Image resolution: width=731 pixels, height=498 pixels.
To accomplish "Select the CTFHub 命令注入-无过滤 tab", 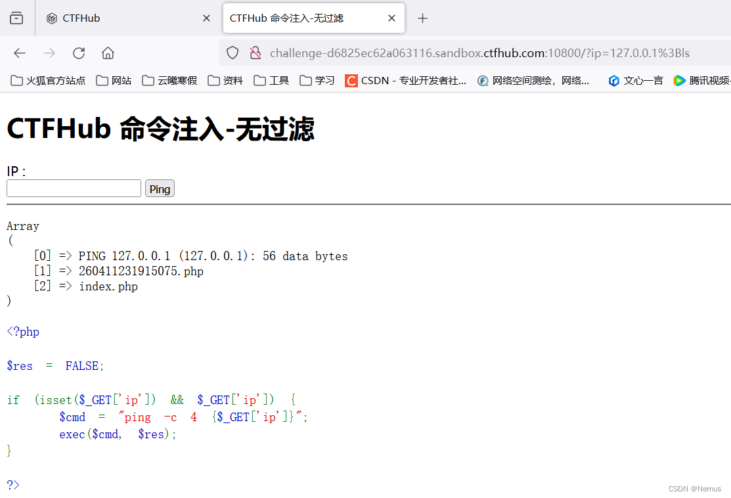I will 314,18.
